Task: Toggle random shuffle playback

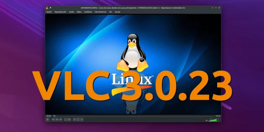Action: (82, 119)
